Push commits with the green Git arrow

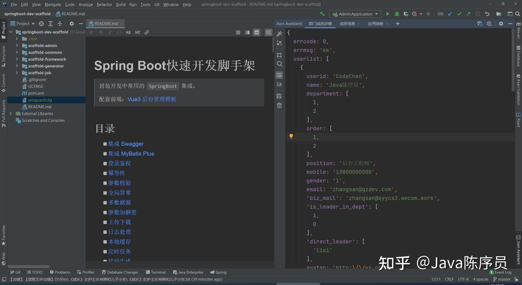(468, 13)
